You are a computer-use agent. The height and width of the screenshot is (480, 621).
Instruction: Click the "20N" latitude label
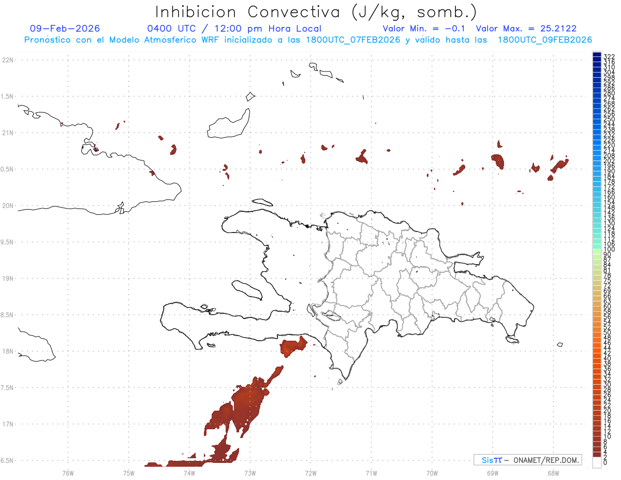(x=7, y=206)
